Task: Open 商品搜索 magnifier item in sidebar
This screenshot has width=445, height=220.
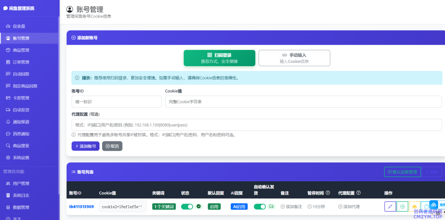Action: point(21,146)
